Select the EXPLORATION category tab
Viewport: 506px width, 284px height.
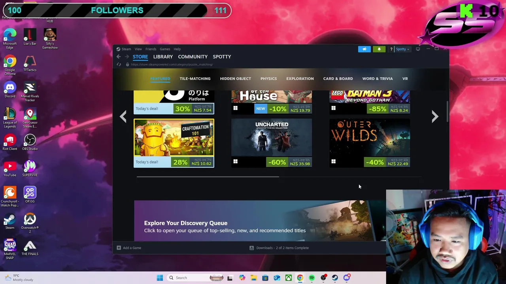pos(300,78)
